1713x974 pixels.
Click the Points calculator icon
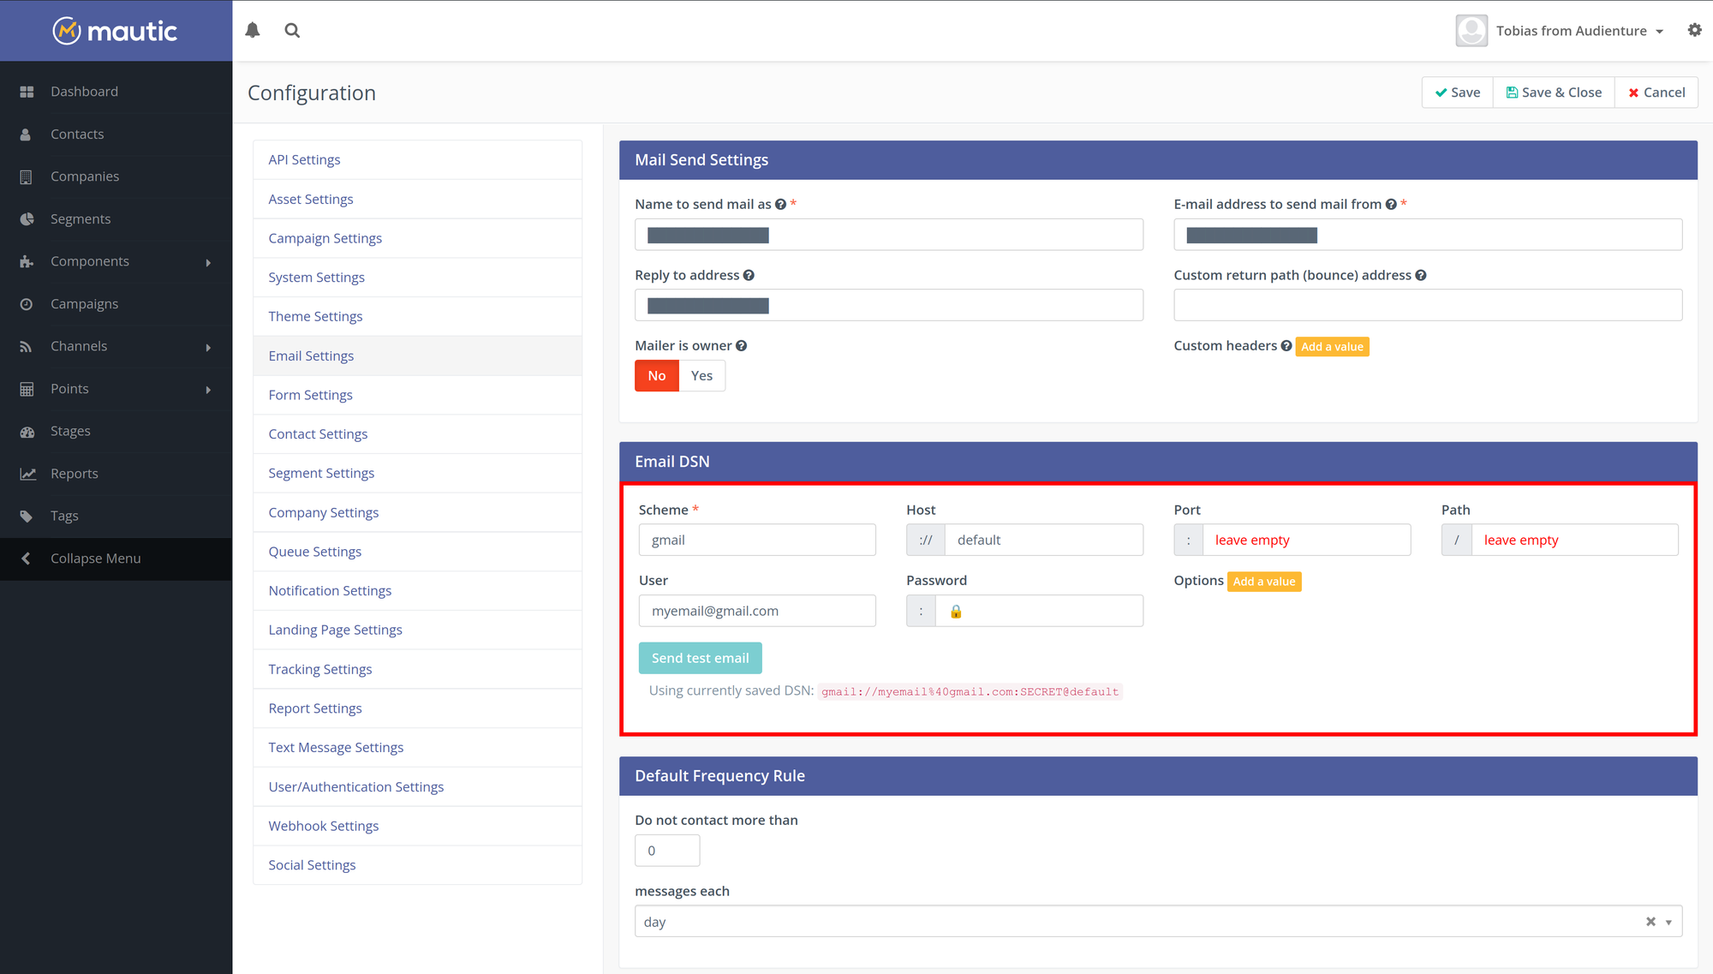[x=27, y=389]
